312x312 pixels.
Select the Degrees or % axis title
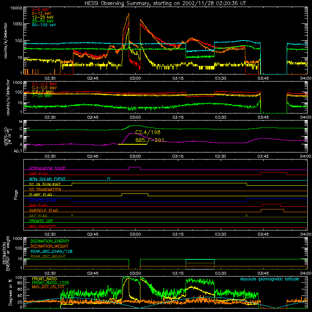click(x=10, y=292)
